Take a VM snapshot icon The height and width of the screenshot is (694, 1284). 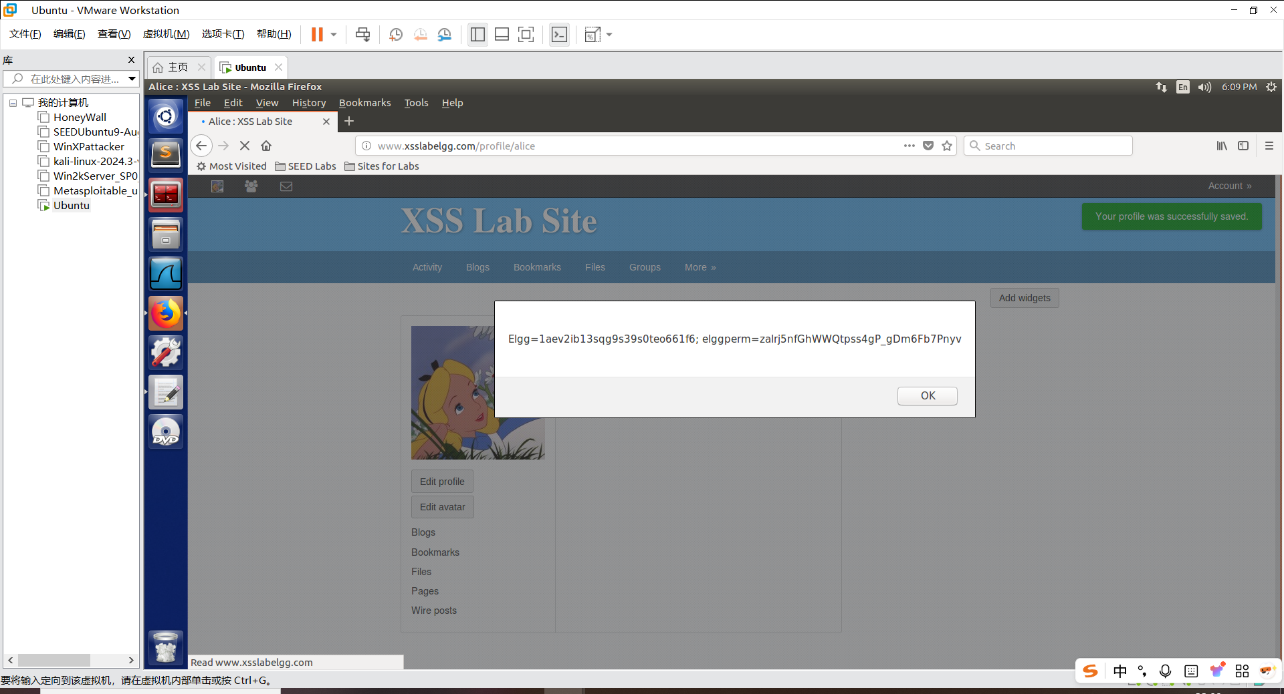396,34
